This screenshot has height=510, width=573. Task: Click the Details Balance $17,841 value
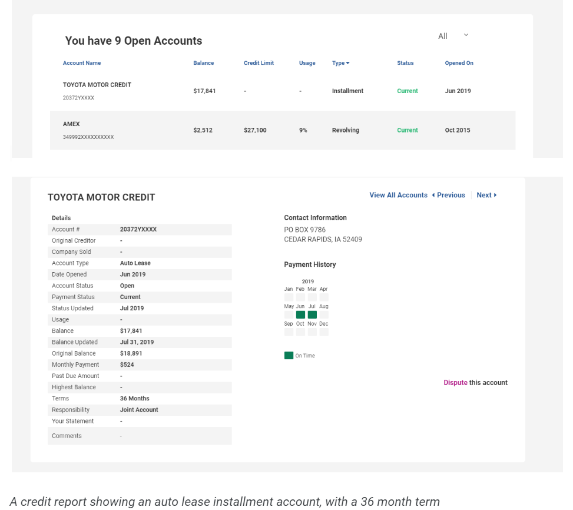pos(131,331)
